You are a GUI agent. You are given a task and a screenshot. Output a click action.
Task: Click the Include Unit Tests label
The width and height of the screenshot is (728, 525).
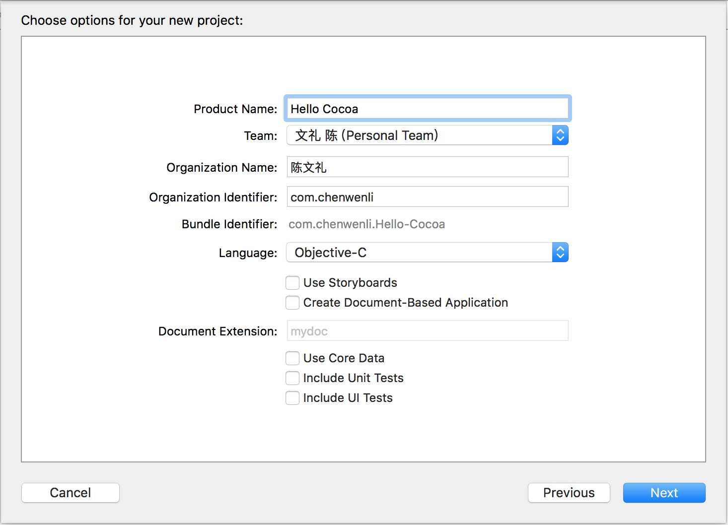click(353, 378)
